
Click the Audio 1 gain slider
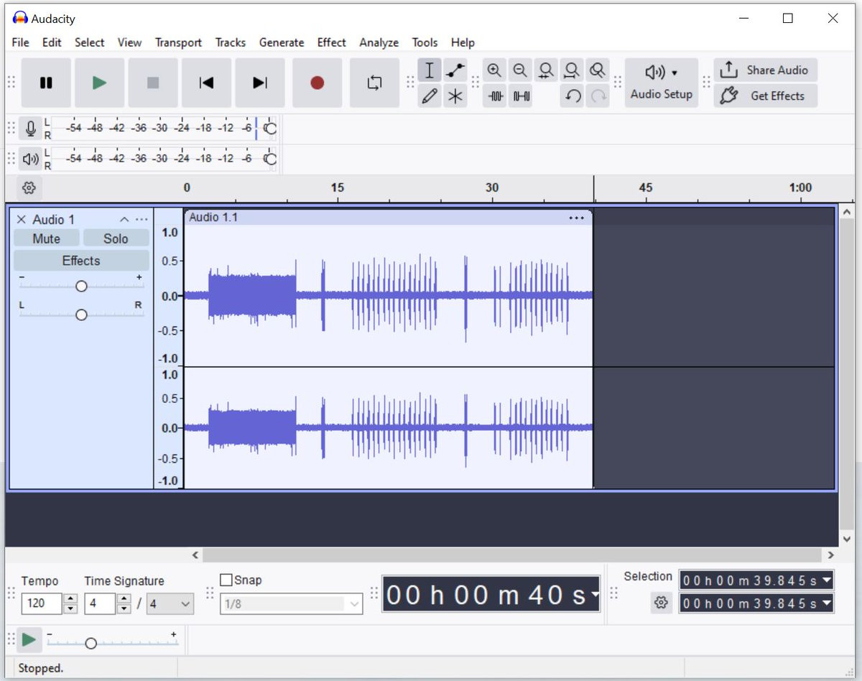[81, 286]
